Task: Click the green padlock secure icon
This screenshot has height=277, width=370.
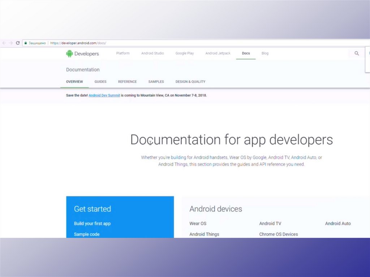Action: point(26,43)
